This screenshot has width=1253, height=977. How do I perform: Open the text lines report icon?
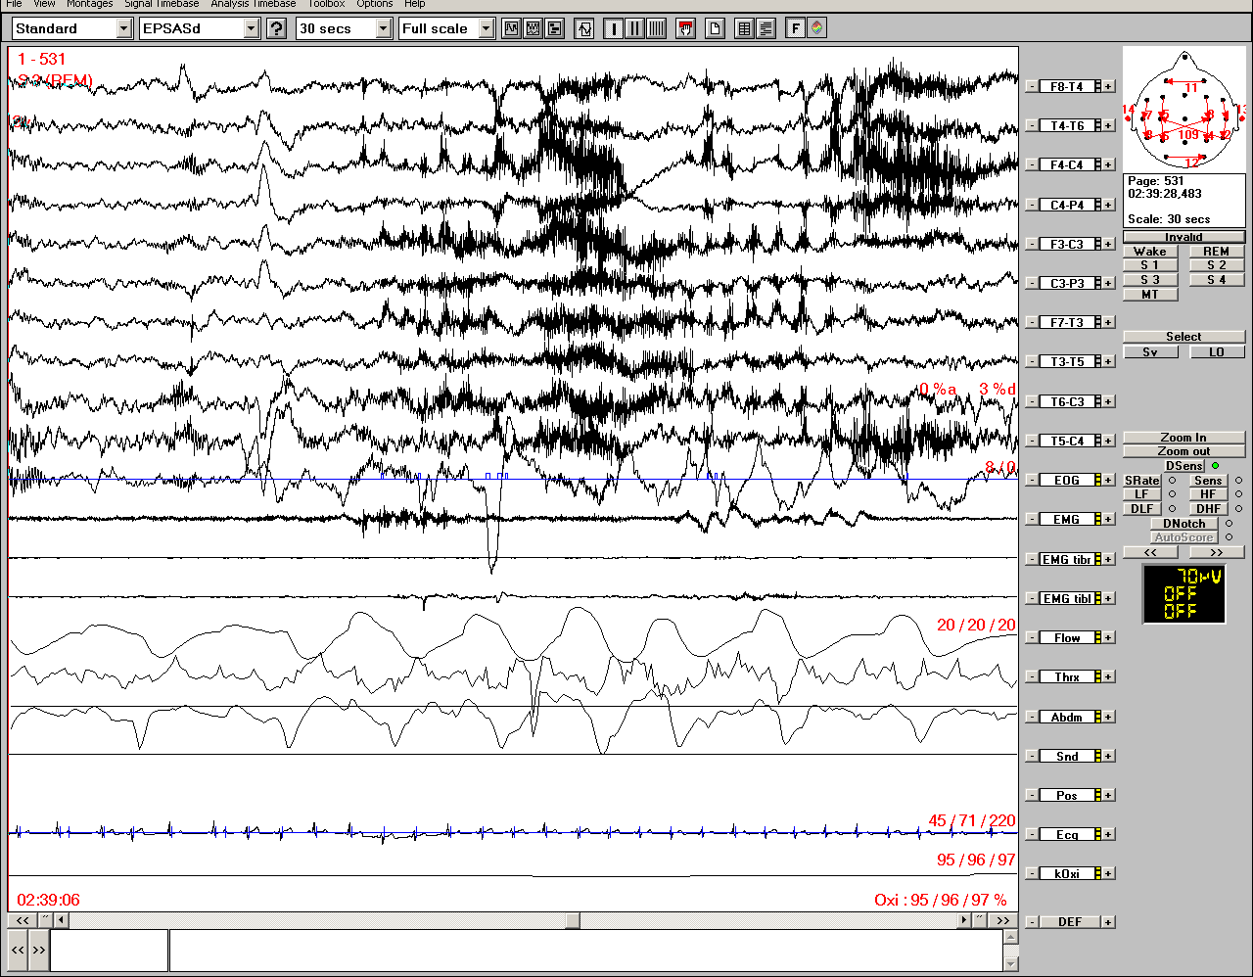(x=766, y=28)
